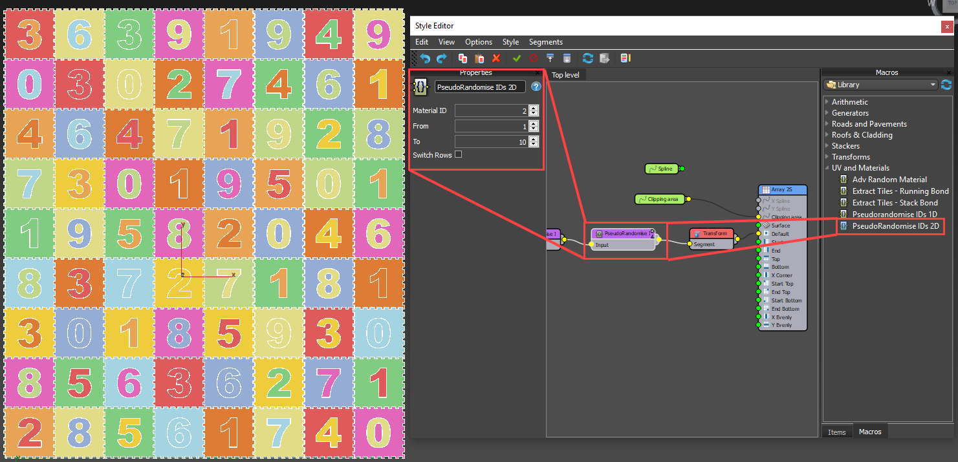Click the PseudoRandomise IDs 2D name field

[480, 87]
